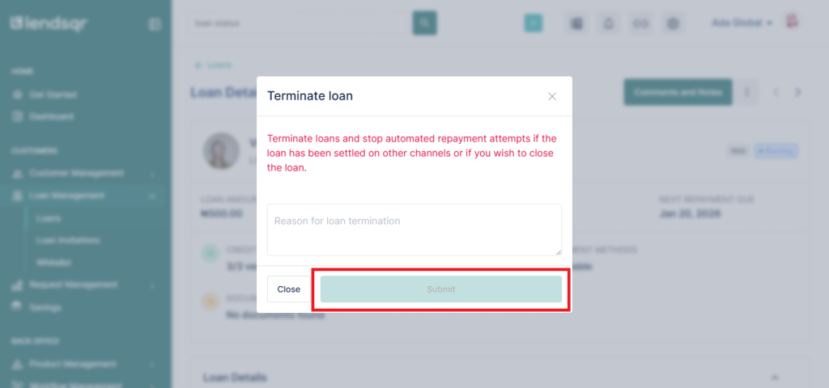The image size is (829, 388).
Task: Click the Comments and Notes button
Action: coord(678,92)
